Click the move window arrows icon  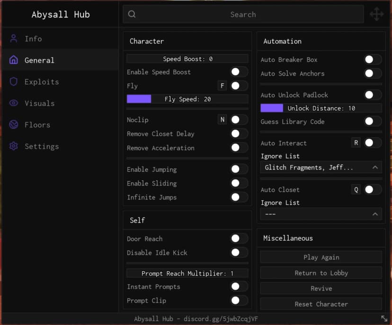pos(377,14)
